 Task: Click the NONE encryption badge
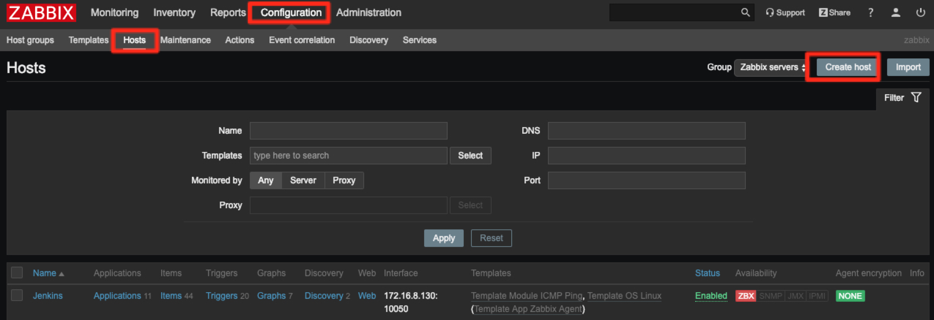coord(850,296)
